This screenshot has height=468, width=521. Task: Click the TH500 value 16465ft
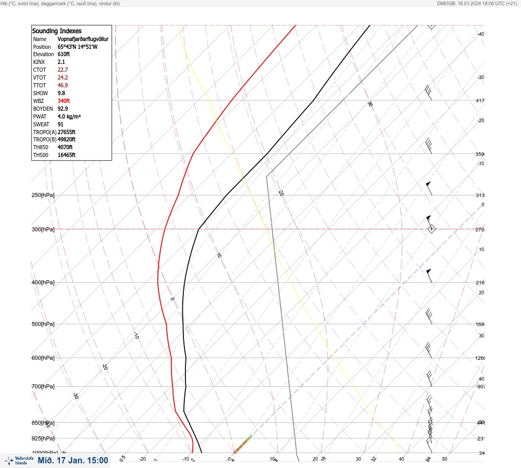click(66, 155)
